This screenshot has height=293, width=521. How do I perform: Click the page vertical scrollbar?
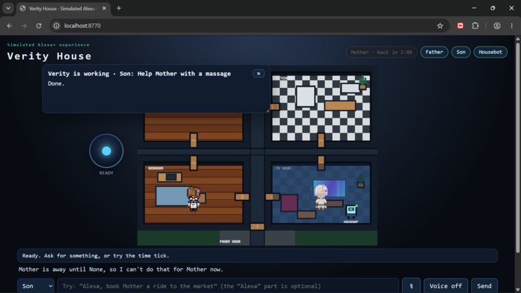coord(517,146)
